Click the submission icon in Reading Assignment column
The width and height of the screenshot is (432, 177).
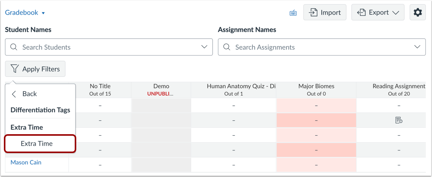click(399, 121)
